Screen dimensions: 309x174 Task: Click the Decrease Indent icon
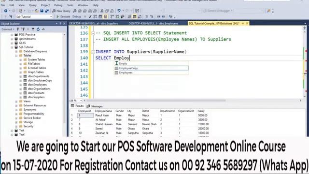click(x=158, y=16)
